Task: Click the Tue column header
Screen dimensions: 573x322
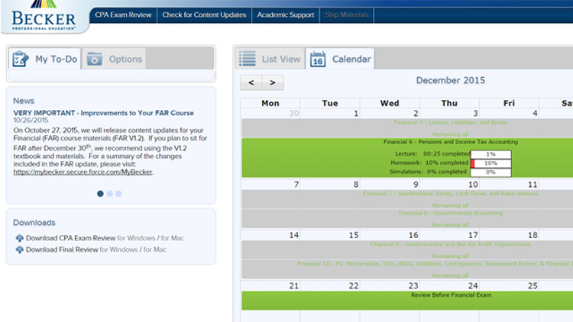Action: point(330,103)
